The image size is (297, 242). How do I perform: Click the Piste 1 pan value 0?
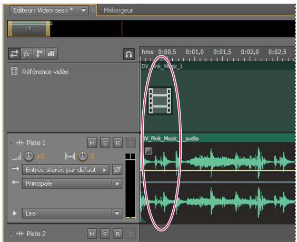tap(92, 157)
